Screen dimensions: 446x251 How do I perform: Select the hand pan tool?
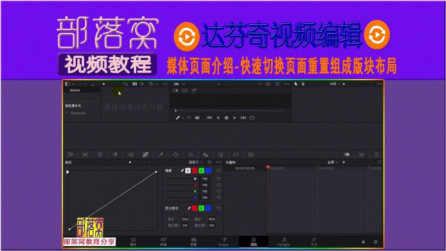[x=303, y=84]
